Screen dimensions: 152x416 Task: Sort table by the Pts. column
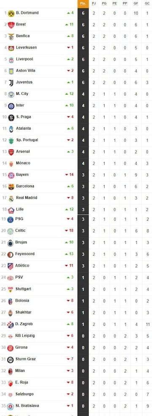tap(83, 3)
